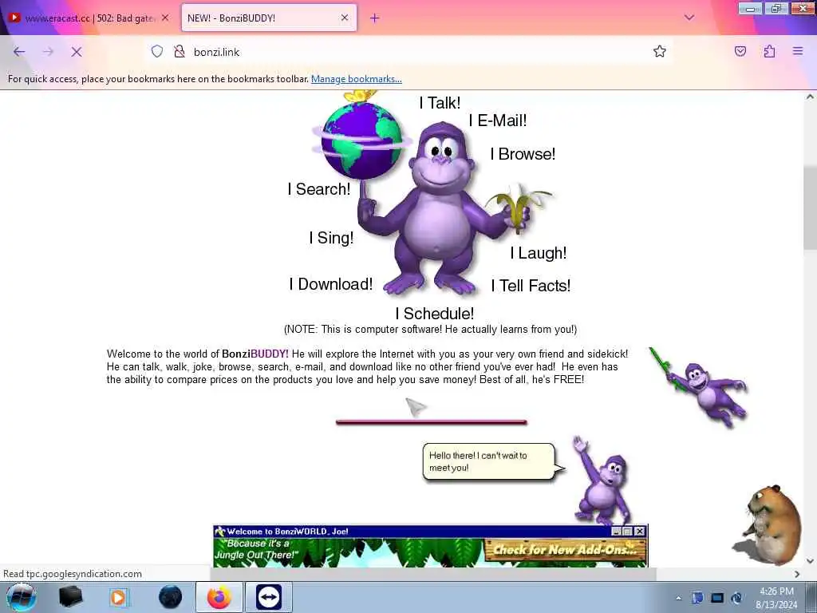This screenshot has height=613, width=817.
Task: Open the media player taskbar icon
Action: pos(118,597)
